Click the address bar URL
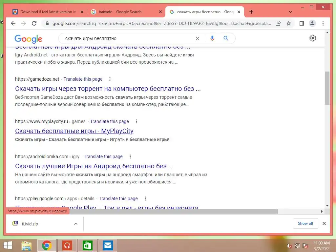This screenshot has height=252, width=336. pos(162,23)
